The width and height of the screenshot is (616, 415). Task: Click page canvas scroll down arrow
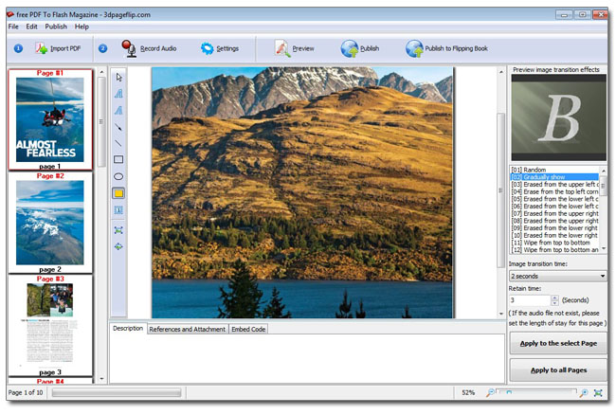click(501, 314)
